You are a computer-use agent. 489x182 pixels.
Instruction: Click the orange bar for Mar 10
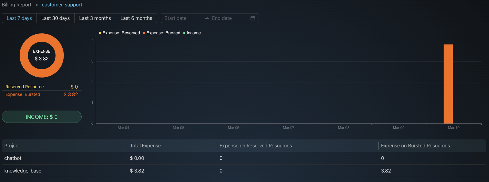pyautogui.click(x=448, y=84)
